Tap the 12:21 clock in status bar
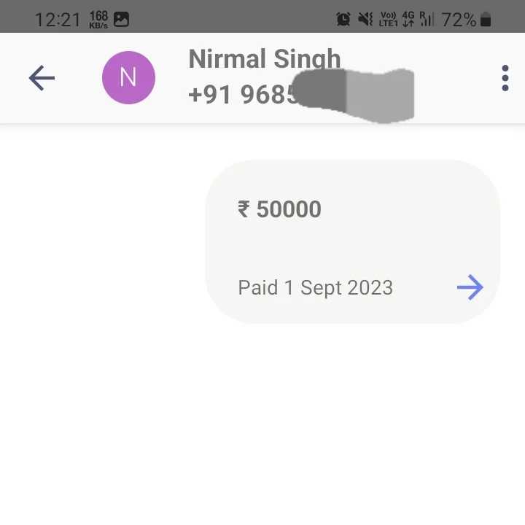This screenshot has height=525, width=525. (58, 20)
